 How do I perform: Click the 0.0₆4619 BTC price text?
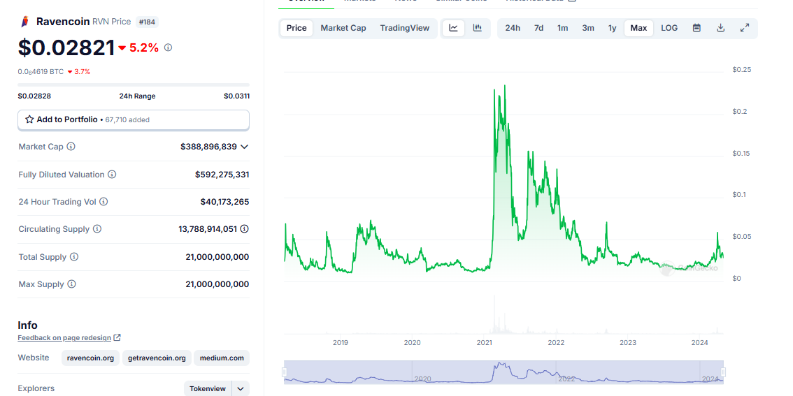41,72
